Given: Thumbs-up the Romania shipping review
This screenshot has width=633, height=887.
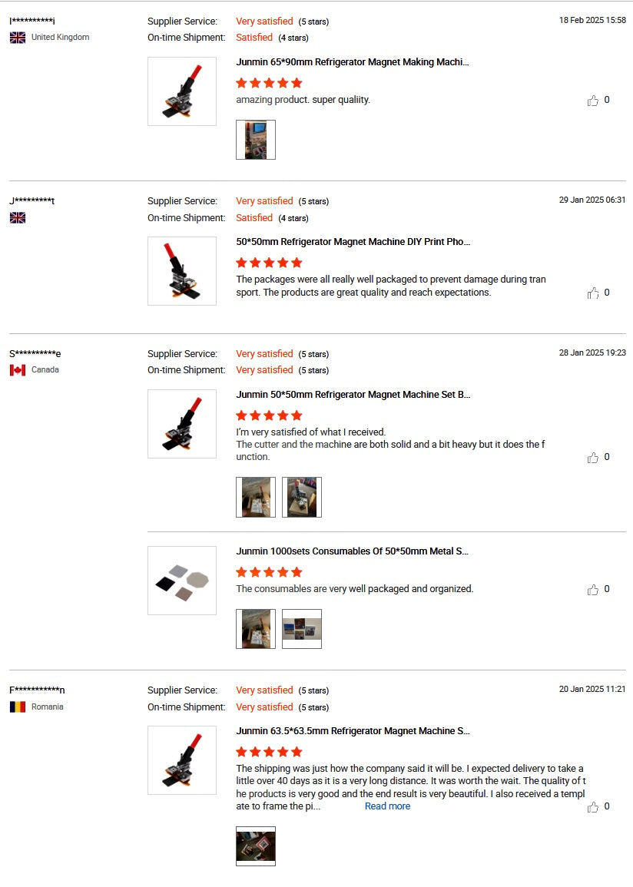Looking at the screenshot, I should click(x=593, y=806).
